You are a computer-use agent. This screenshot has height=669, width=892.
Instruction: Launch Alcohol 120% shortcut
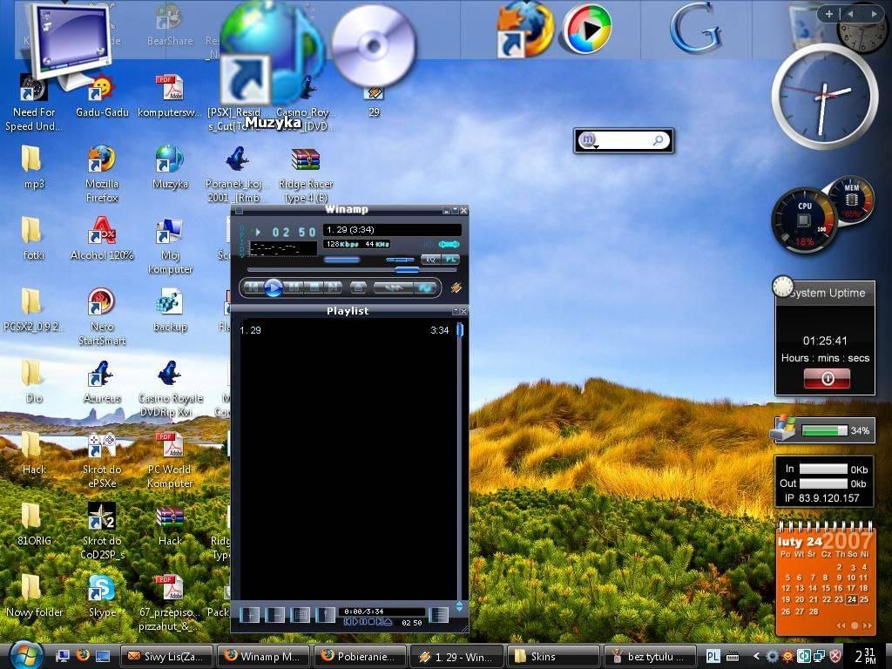pyautogui.click(x=102, y=238)
